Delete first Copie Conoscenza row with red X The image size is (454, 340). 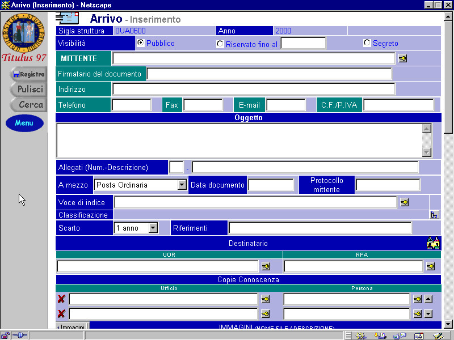pyautogui.click(x=61, y=299)
